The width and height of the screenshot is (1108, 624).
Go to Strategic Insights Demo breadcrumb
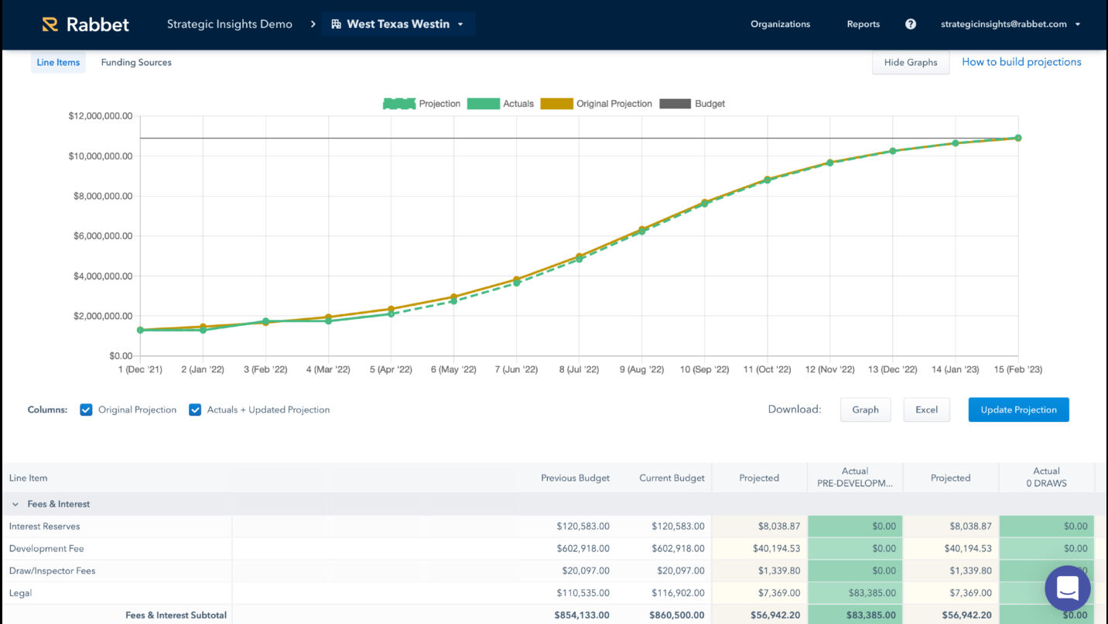point(230,24)
